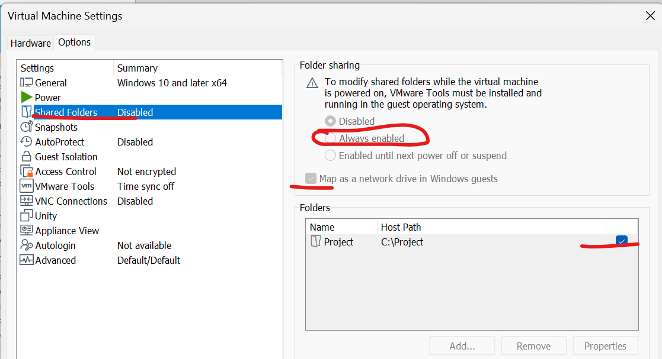Click the green Power play icon
This screenshot has height=359, width=662.
tap(27, 98)
